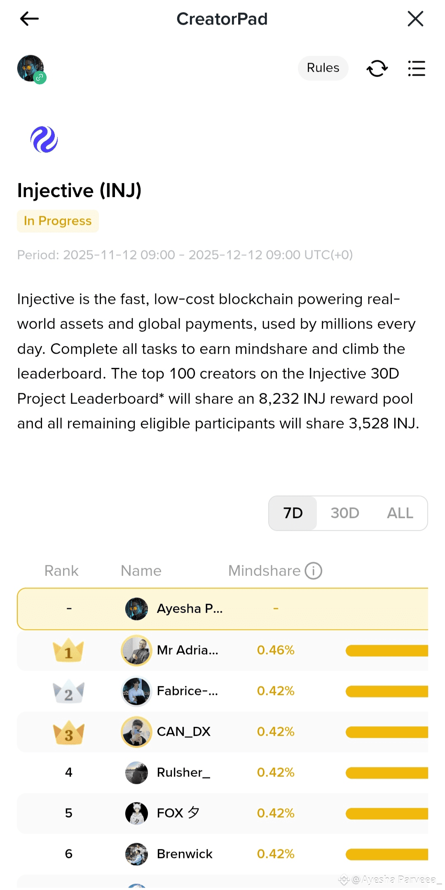Tap the CAN_DX avatar thumbnail
Screen dimensions: 445x890
(x=136, y=732)
